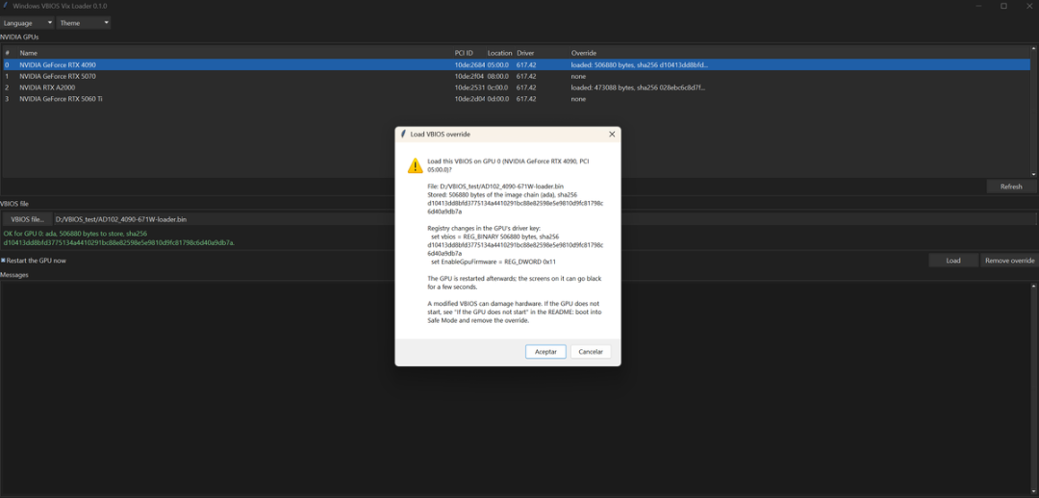The width and height of the screenshot is (1039, 498).
Task: Click the Remove override button
Action: (x=1009, y=261)
